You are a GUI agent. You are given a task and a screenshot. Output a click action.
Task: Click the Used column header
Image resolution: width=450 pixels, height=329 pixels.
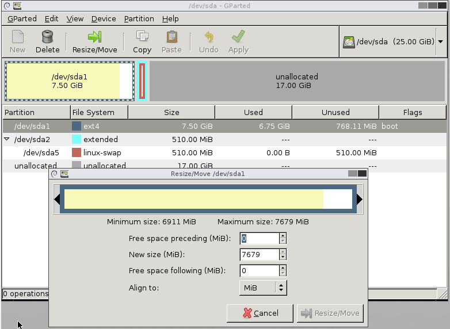pos(253,112)
